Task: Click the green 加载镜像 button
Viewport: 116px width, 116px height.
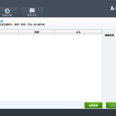Action: 93,105
